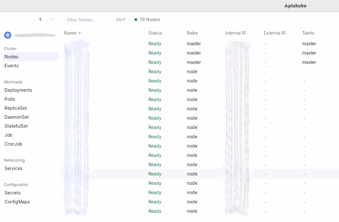
Task: View Secrets under Configuration
Action: (12, 193)
